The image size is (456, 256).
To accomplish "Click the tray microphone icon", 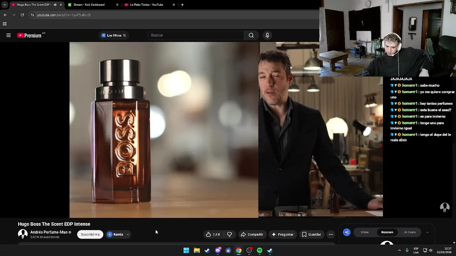I will pos(407,250).
